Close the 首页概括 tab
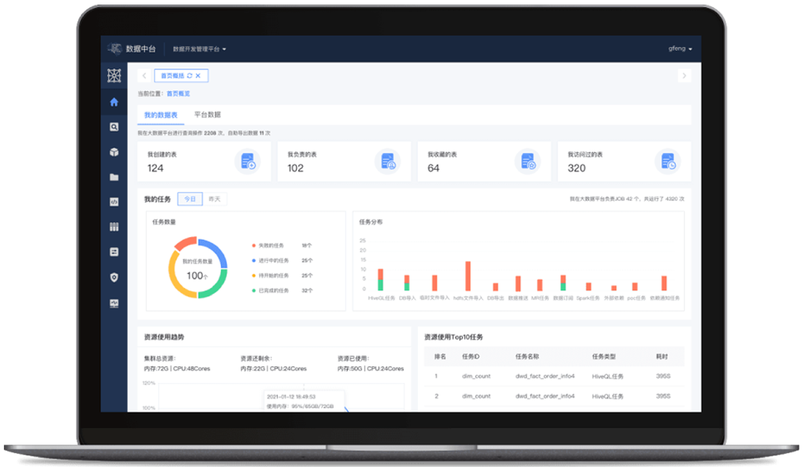 pos(198,76)
